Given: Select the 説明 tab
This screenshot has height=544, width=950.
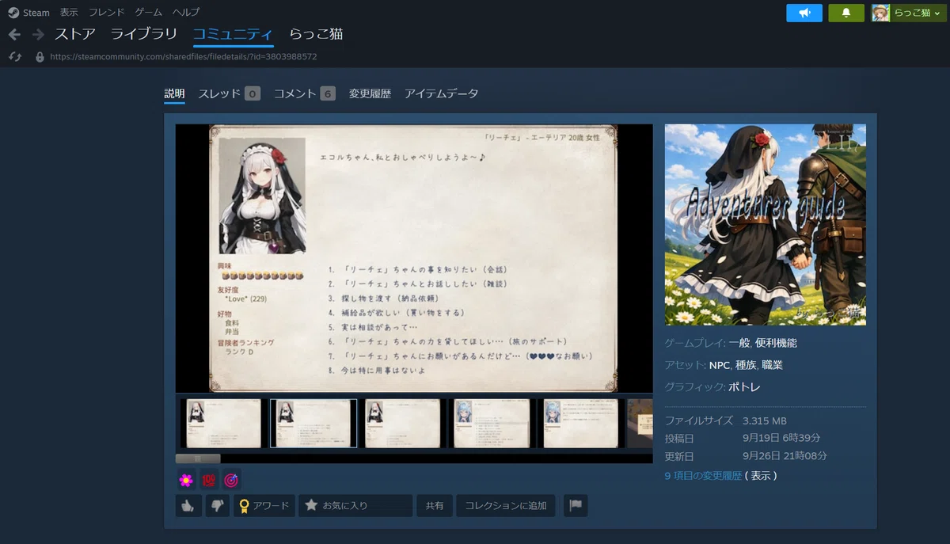Looking at the screenshot, I should 174,93.
